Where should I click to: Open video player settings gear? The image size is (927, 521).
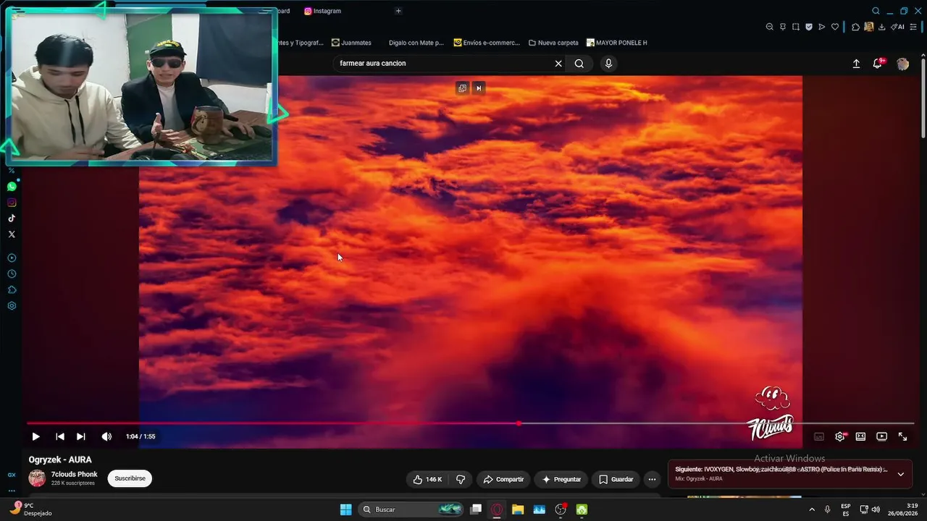point(840,436)
